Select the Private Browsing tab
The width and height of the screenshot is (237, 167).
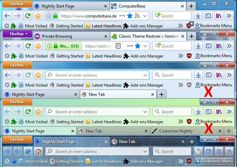(x=71, y=36)
